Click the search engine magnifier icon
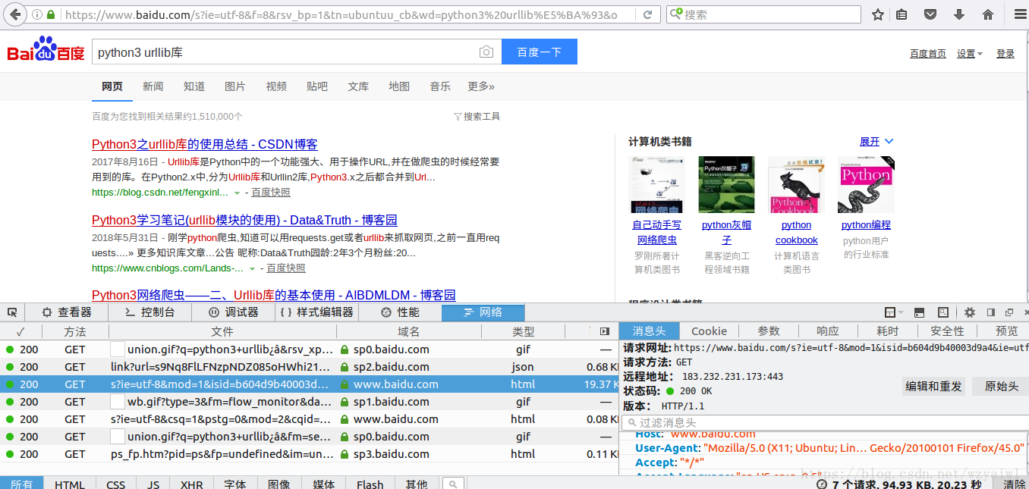The width and height of the screenshot is (1029, 489). (675, 14)
